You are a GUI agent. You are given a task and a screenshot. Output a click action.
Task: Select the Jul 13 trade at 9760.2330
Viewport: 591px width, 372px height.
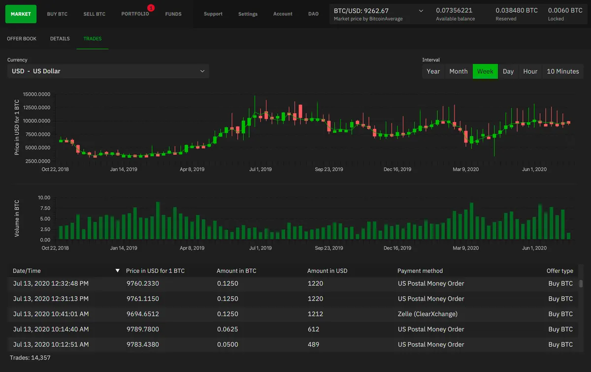(x=197, y=283)
